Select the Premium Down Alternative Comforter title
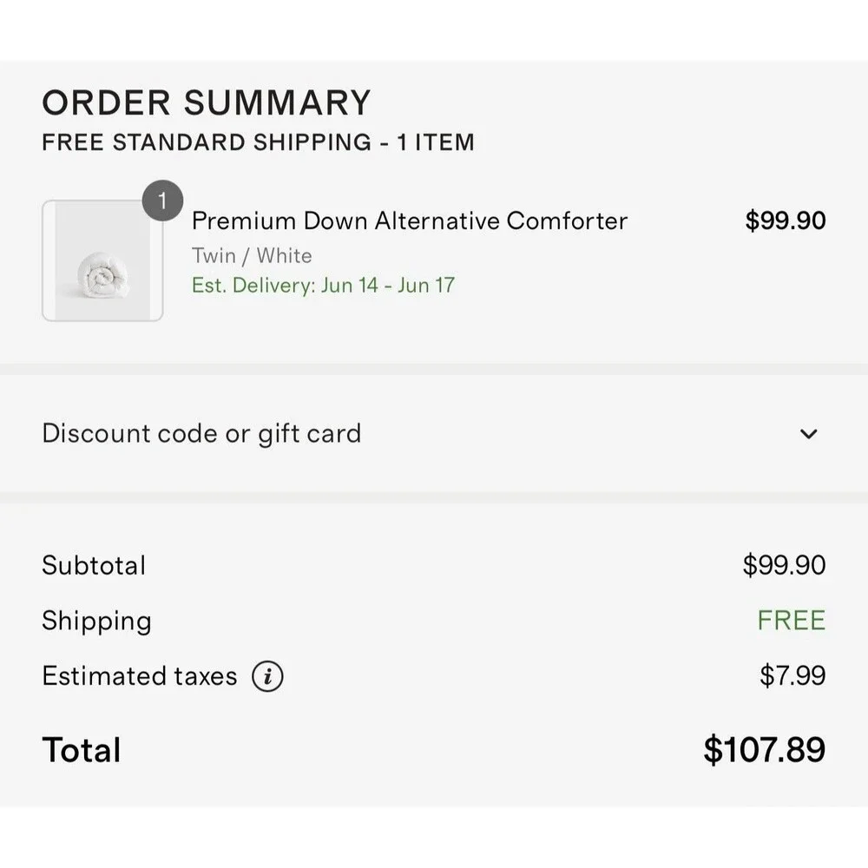The width and height of the screenshot is (868, 868). [x=409, y=220]
